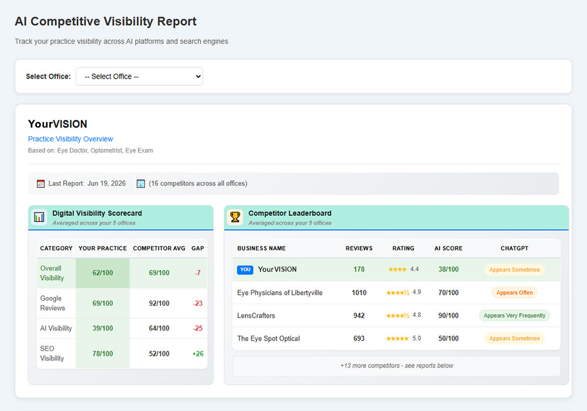
Task: Click the YOUR PRACTICE column header
Action: coord(103,248)
